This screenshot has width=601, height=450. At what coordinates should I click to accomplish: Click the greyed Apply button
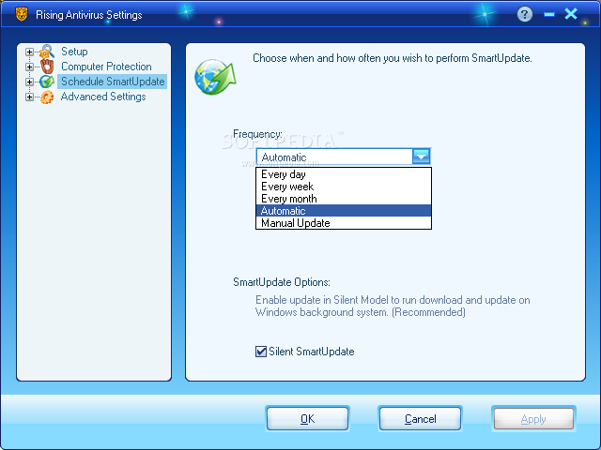(x=533, y=419)
